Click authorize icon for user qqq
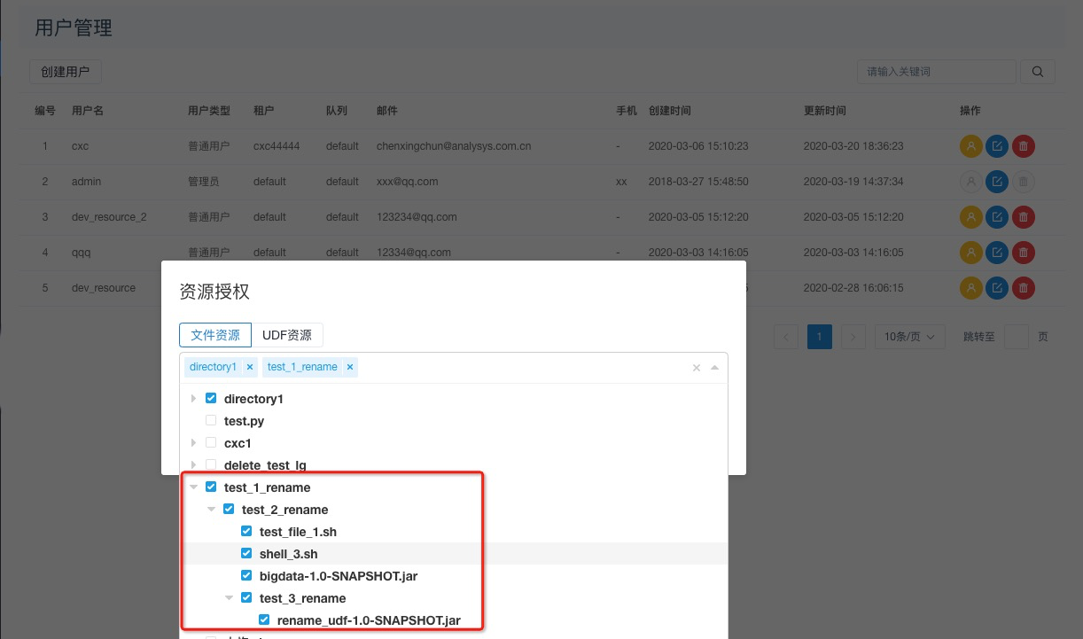 [971, 253]
